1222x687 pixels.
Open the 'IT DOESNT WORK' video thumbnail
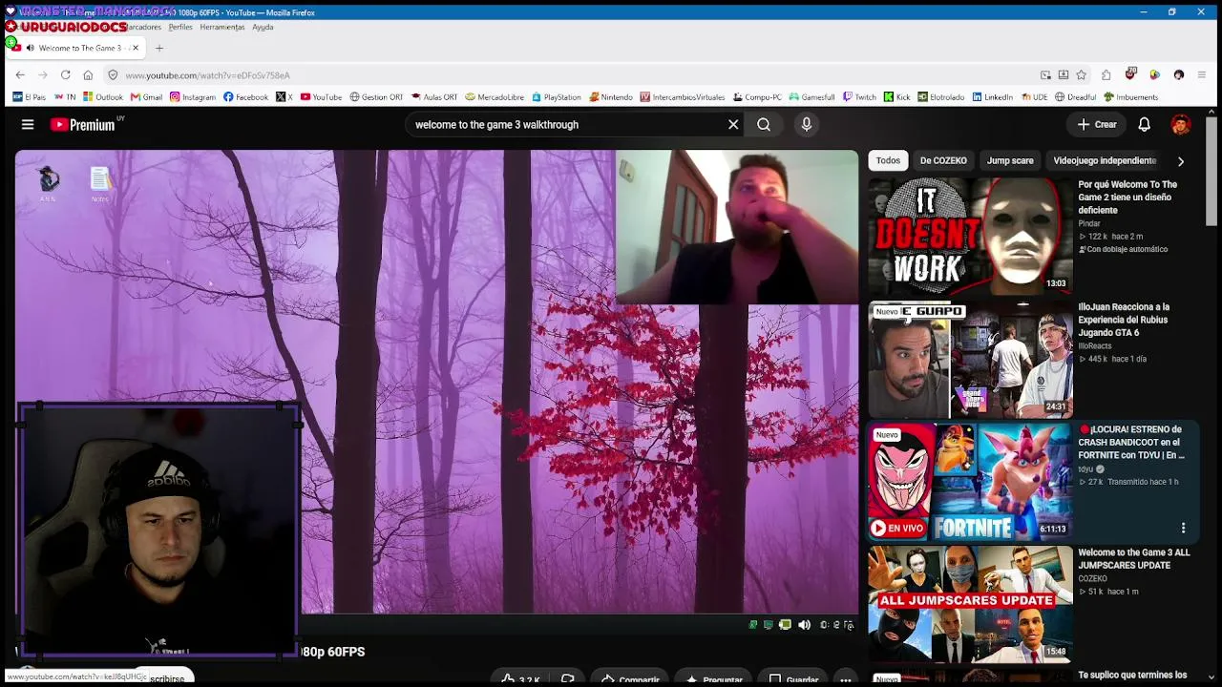(x=970, y=236)
